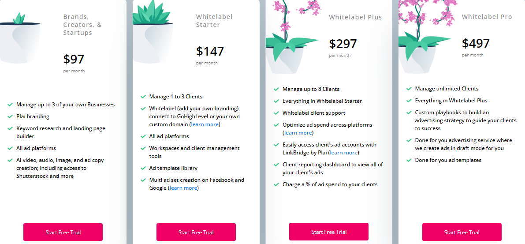Viewport: 525px width, 244px height.
Task: Click the checkmark beside "Manage unlimited Clients"
Action: 409,89
